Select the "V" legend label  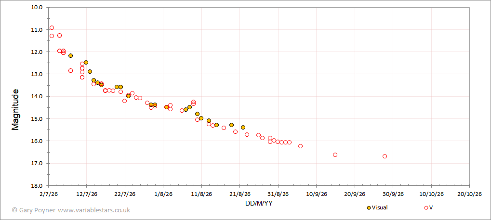pyautogui.click(x=431, y=207)
